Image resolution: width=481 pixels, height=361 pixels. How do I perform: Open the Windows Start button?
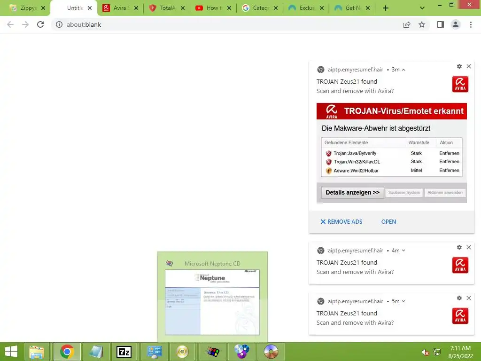[x=11, y=352]
